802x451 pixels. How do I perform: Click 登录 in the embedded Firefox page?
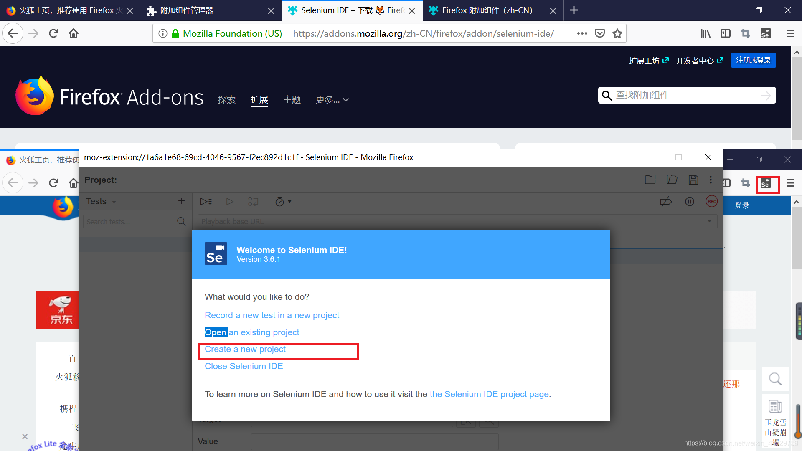(742, 205)
